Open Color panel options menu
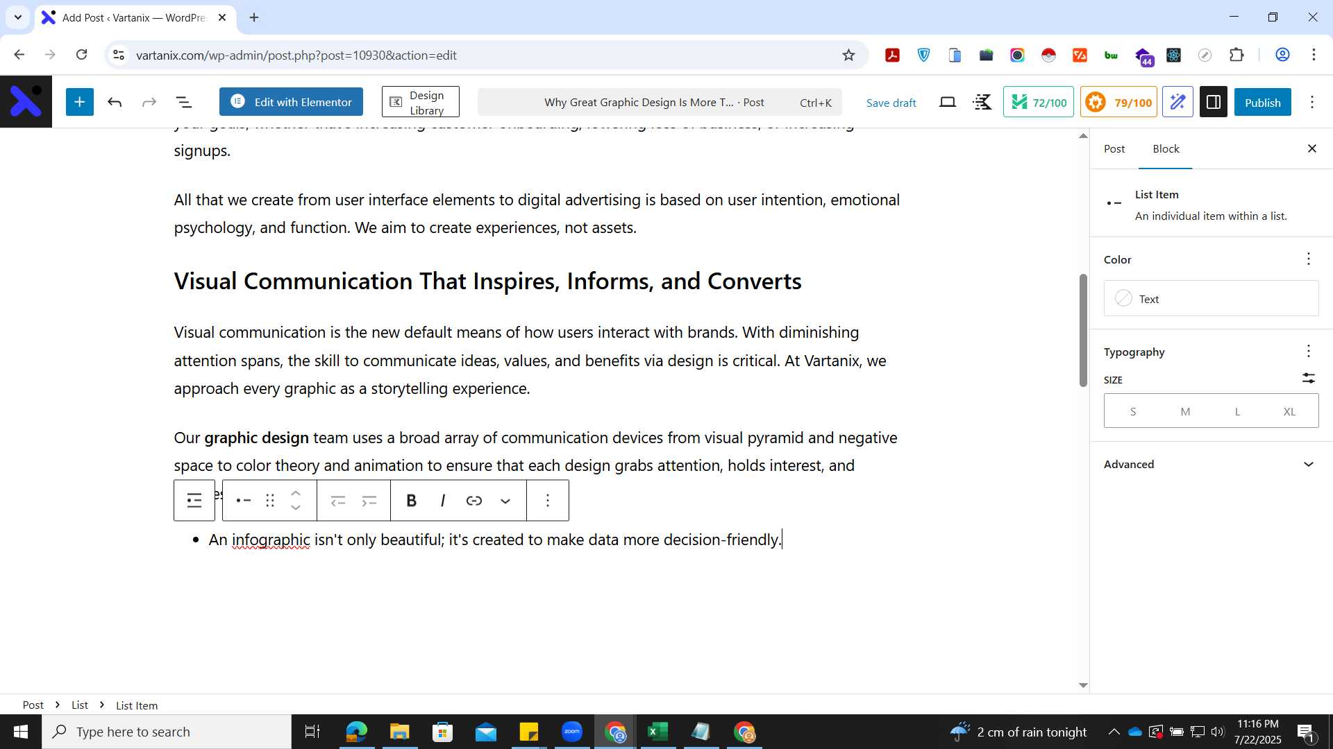 point(1308,259)
